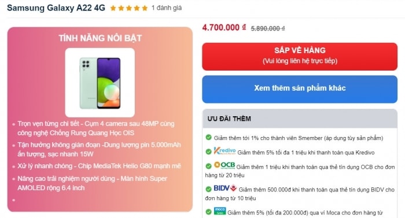Click the 4.700.000 đ sale price
405x218 pixels.
pyautogui.click(x=224, y=27)
